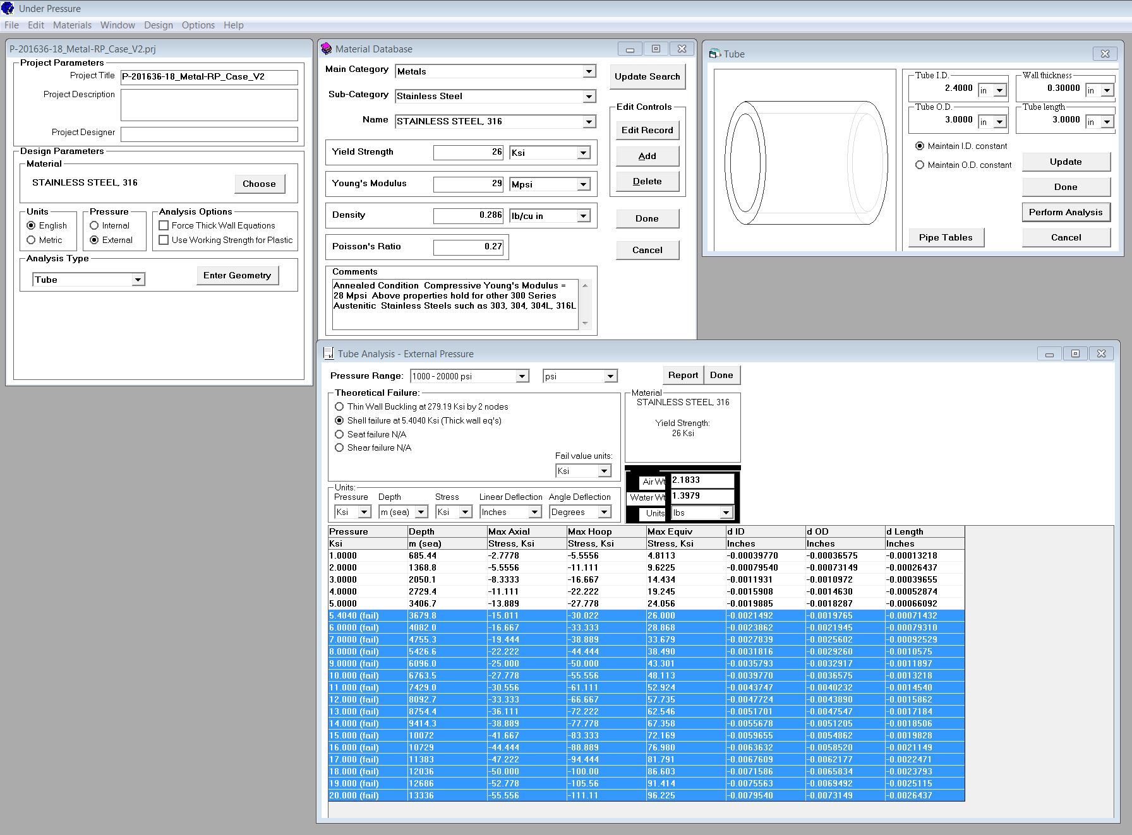The height and width of the screenshot is (835, 1132).
Task: Open Depth units m (sea) dropdown
Action: point(421,512)
